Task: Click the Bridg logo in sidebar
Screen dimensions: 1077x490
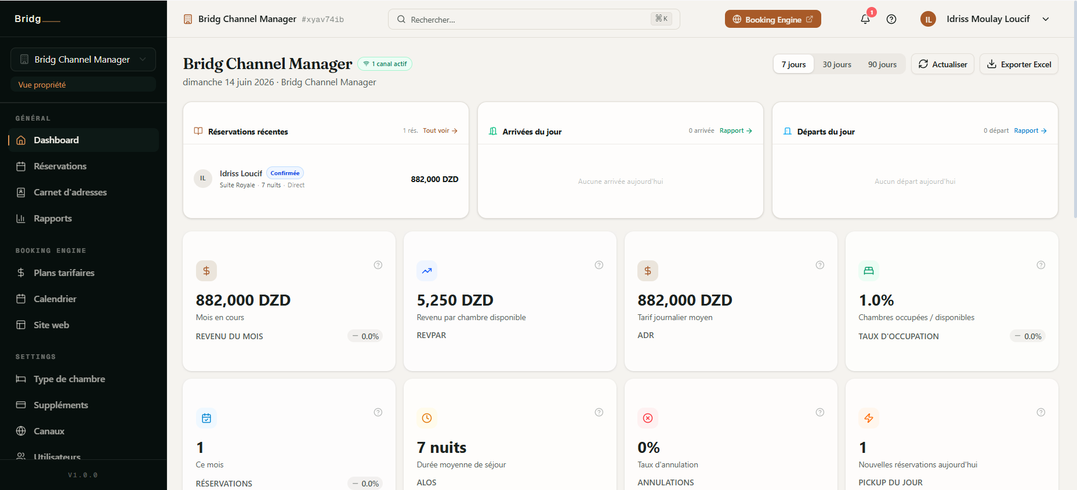Action: (x=37, y=19)
